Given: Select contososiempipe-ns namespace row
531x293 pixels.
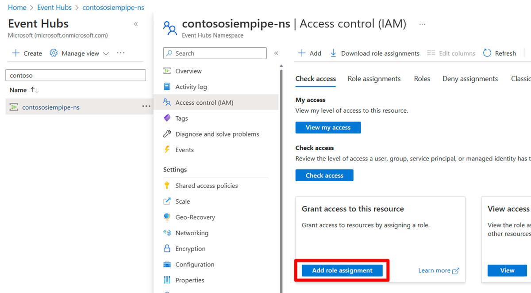Looking at the screenshot, I should pos(79,107).
